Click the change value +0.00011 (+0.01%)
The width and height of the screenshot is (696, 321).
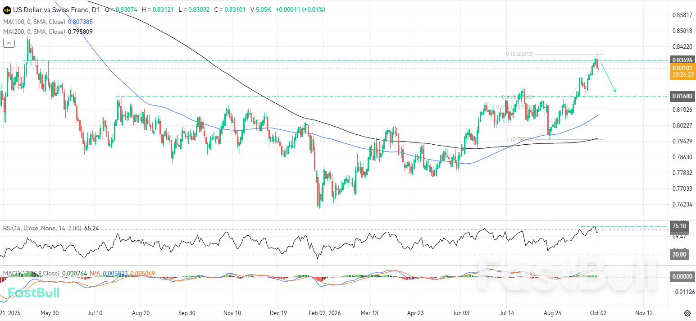300,9
